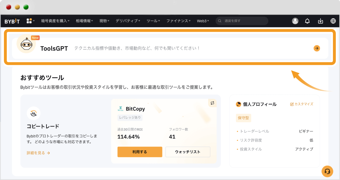
Task: Click the リスク許容度 row label
Action: [x=251, y=140]
